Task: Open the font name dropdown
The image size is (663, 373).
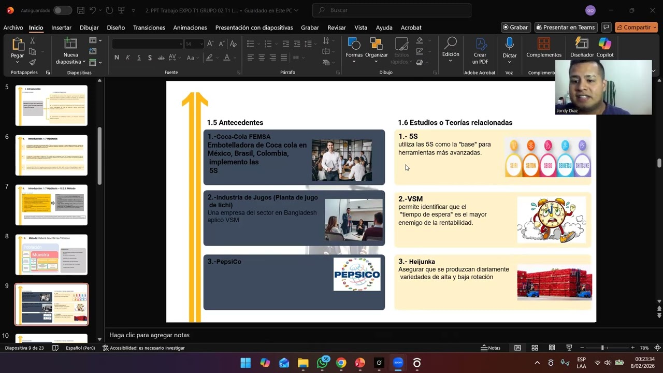Action: click(181, 44)
